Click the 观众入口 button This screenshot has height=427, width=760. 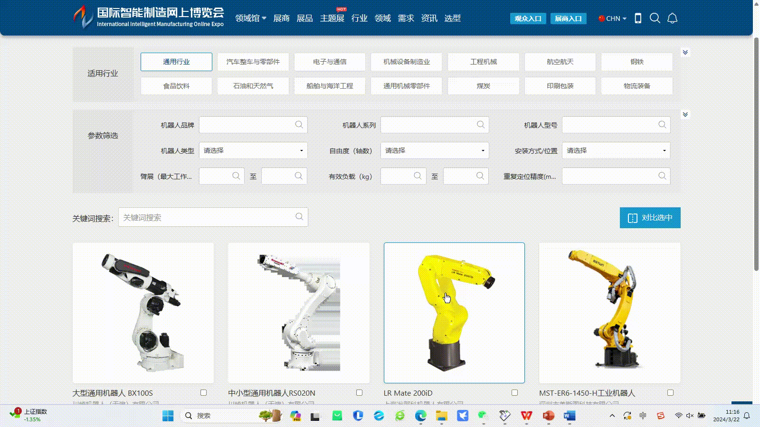click(x=528, y=19)
